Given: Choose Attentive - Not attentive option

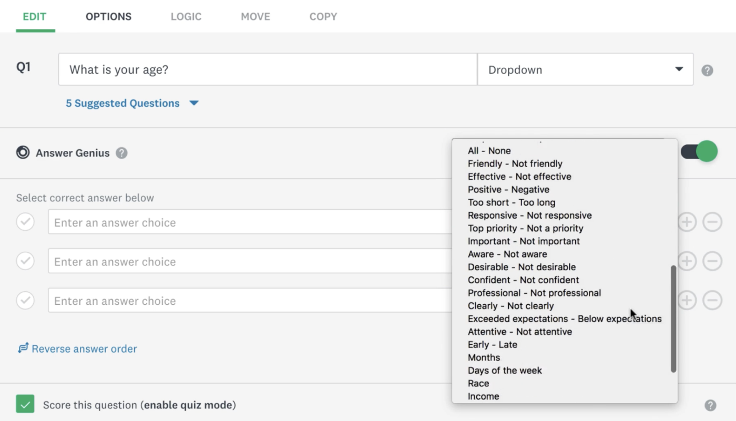Looking at the screenshot, I should [x=520, y=332].
